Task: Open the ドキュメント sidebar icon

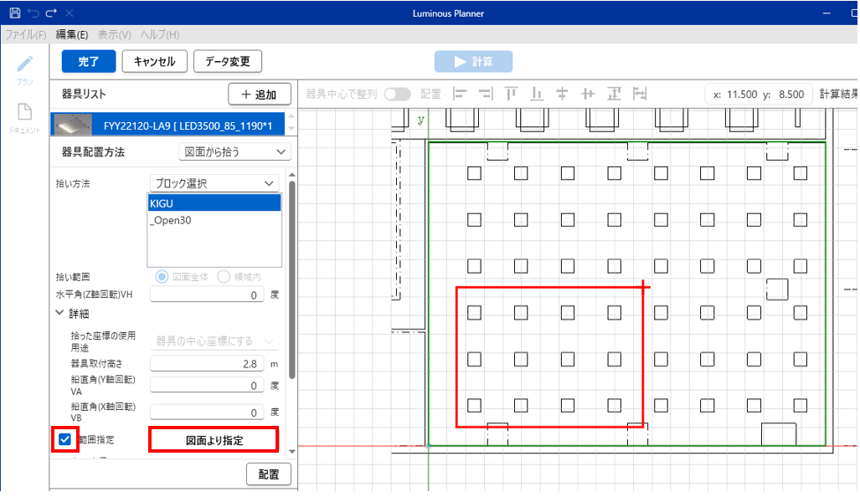Action: (25, 113)
